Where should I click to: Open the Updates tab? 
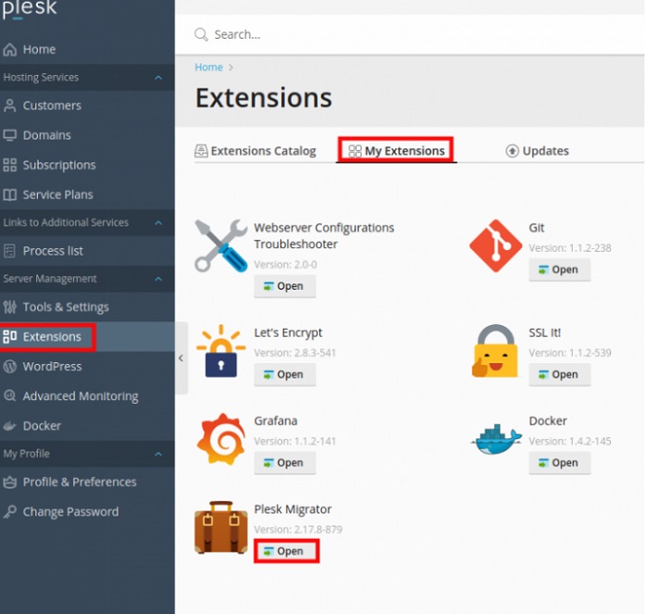pyautogui.click(x=537, y=151)
